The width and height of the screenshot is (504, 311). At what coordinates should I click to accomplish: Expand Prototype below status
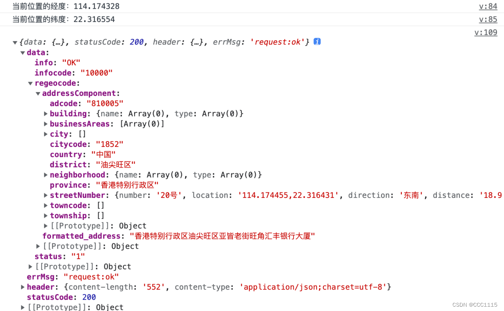coord(30,267)
